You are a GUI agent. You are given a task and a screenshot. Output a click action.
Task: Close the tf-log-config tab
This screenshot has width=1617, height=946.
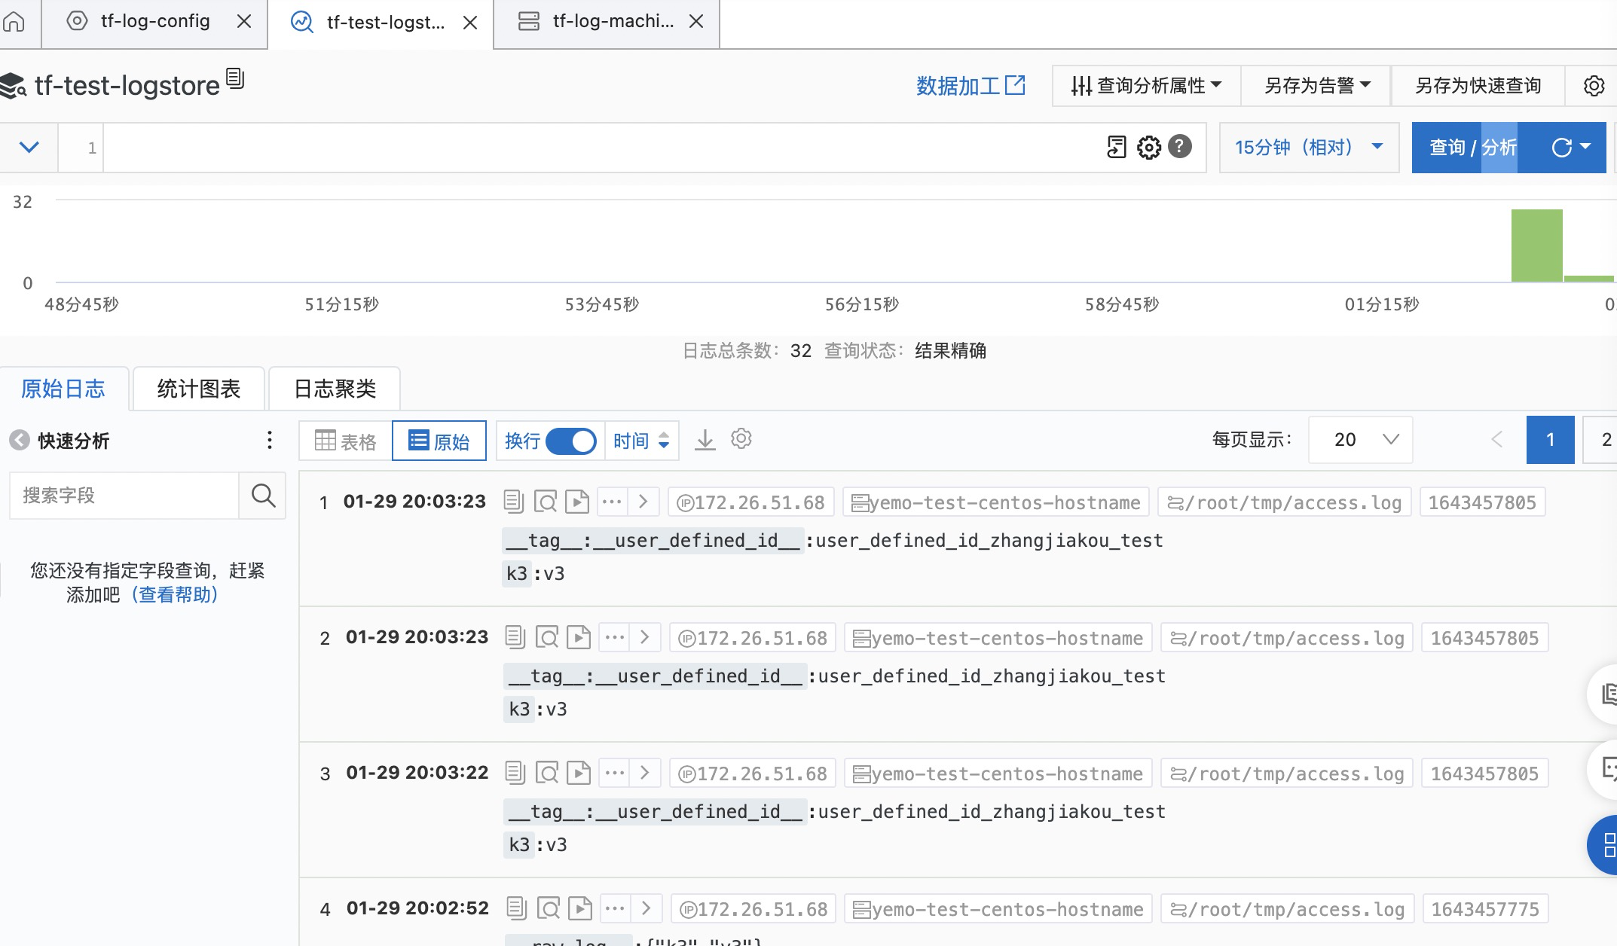point(244,22)
